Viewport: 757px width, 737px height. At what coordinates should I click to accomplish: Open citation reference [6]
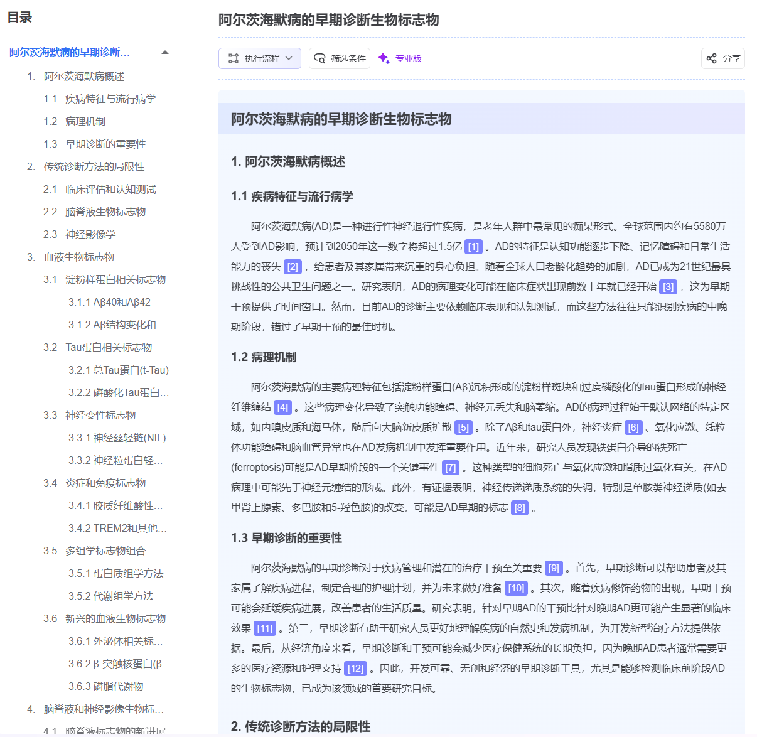coord(633,428)
